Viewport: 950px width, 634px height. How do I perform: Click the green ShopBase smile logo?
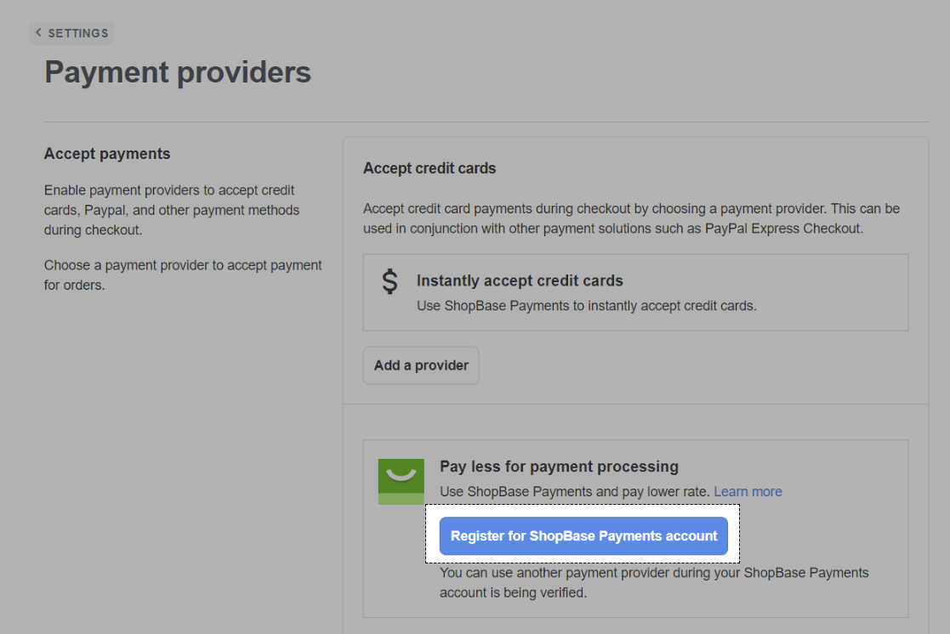click(401, 481)
